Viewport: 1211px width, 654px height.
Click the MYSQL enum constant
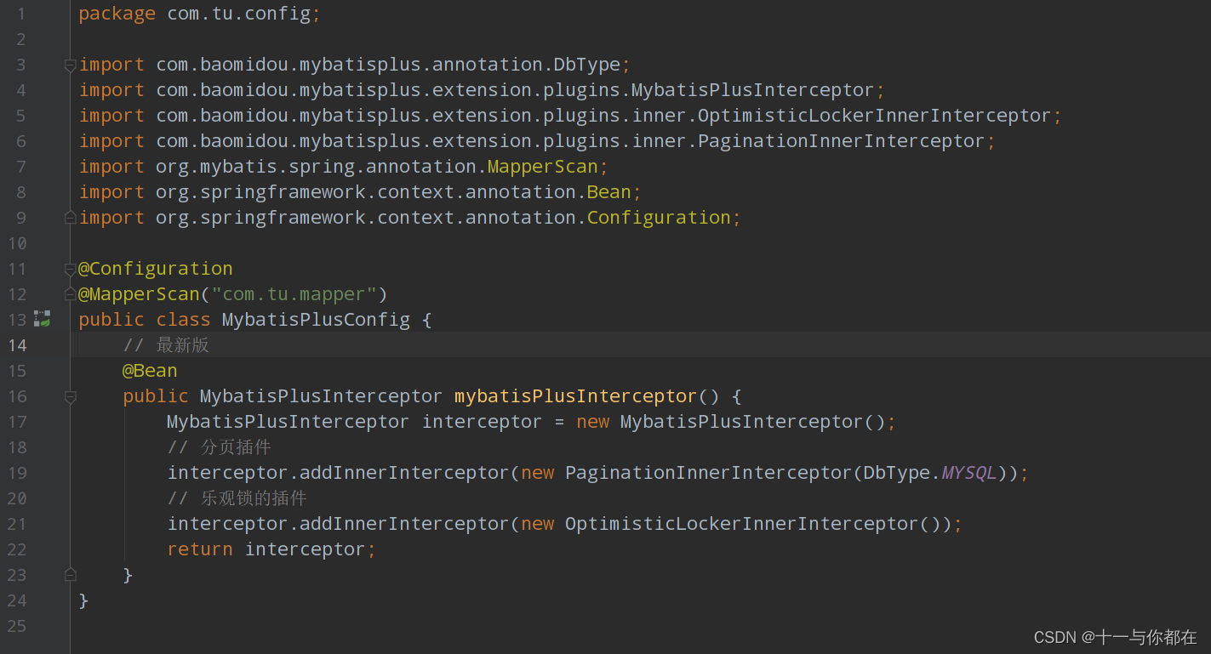[969, 473]
